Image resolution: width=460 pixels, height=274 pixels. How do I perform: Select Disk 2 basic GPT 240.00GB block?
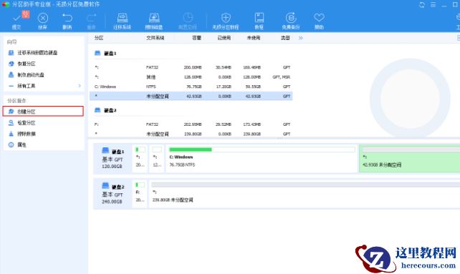112,194
